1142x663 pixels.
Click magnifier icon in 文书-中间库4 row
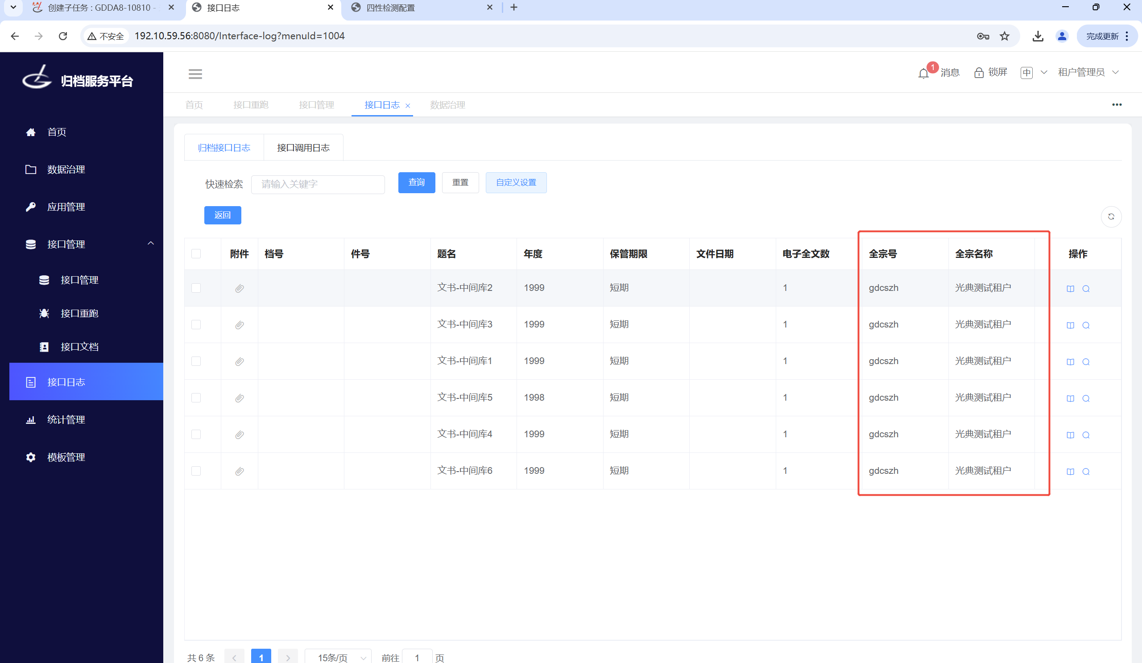(x=1086, y=435)
